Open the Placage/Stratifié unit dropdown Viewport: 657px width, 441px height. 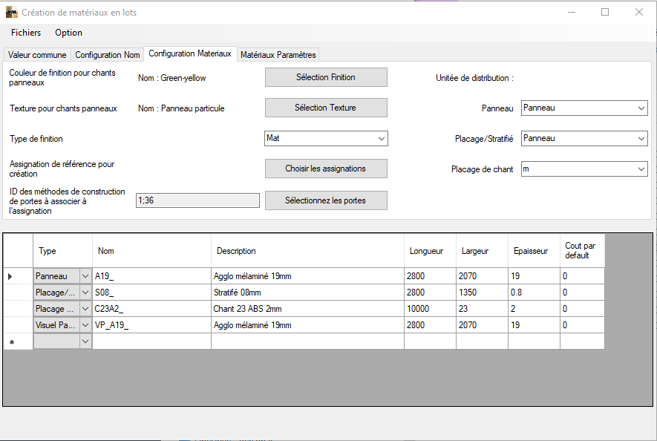pos(584,139)
